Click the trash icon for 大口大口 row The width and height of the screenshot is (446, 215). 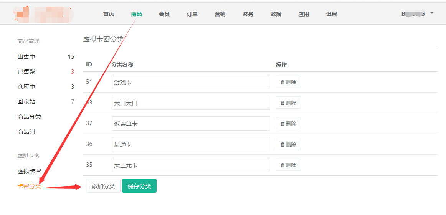(x=282, y=103)
